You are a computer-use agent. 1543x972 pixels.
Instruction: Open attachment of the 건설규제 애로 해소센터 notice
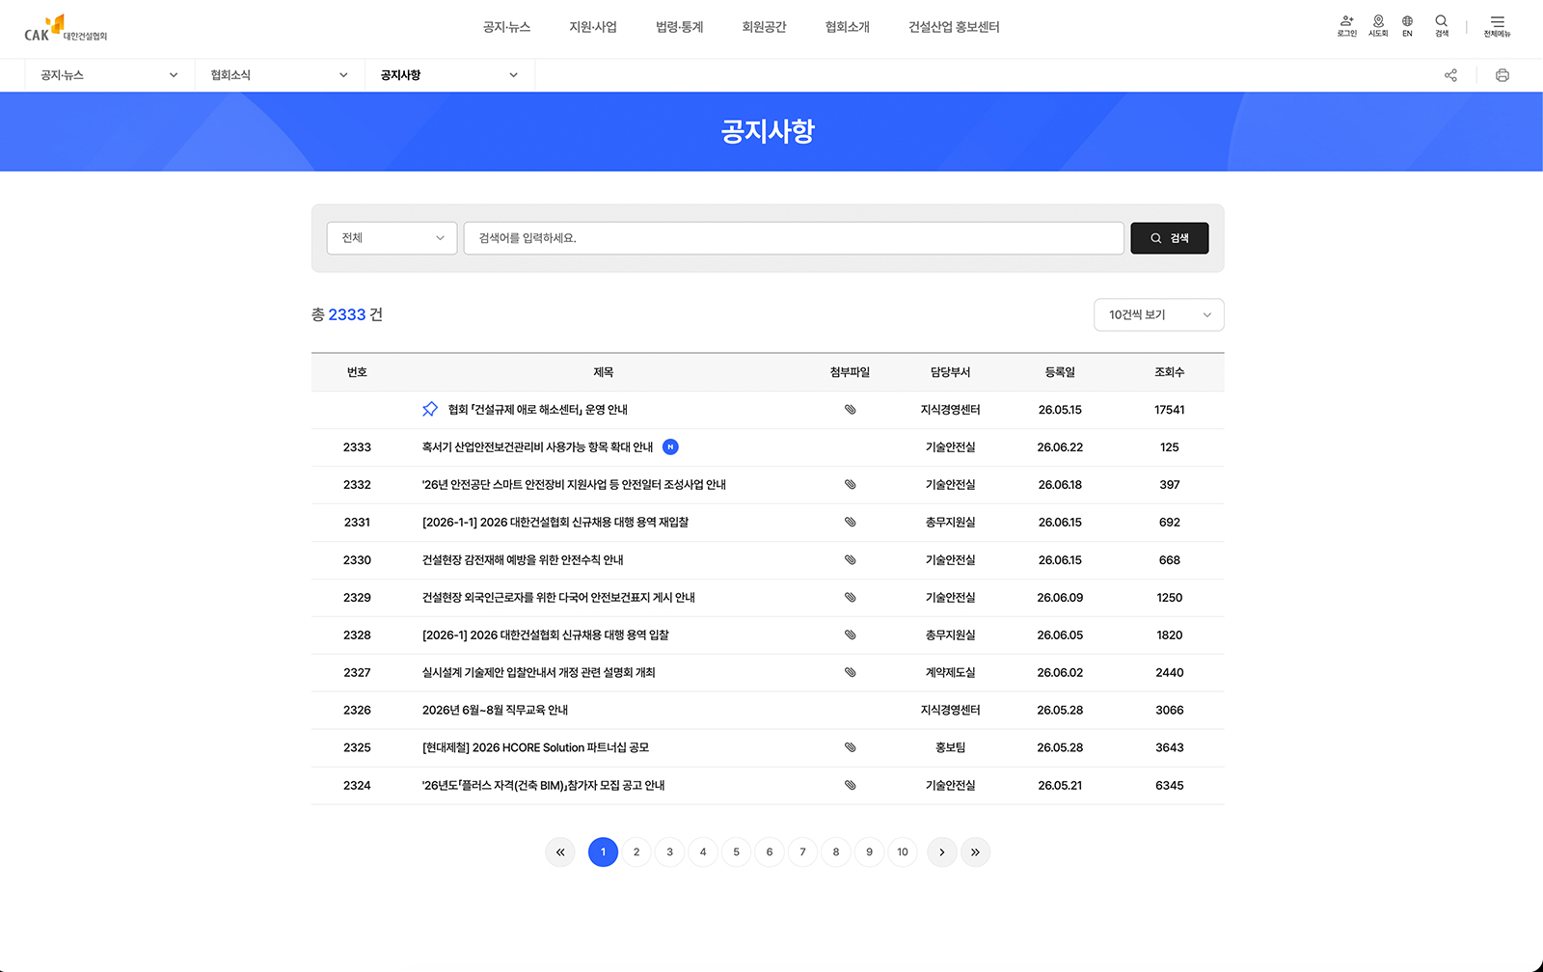point(850,410)
